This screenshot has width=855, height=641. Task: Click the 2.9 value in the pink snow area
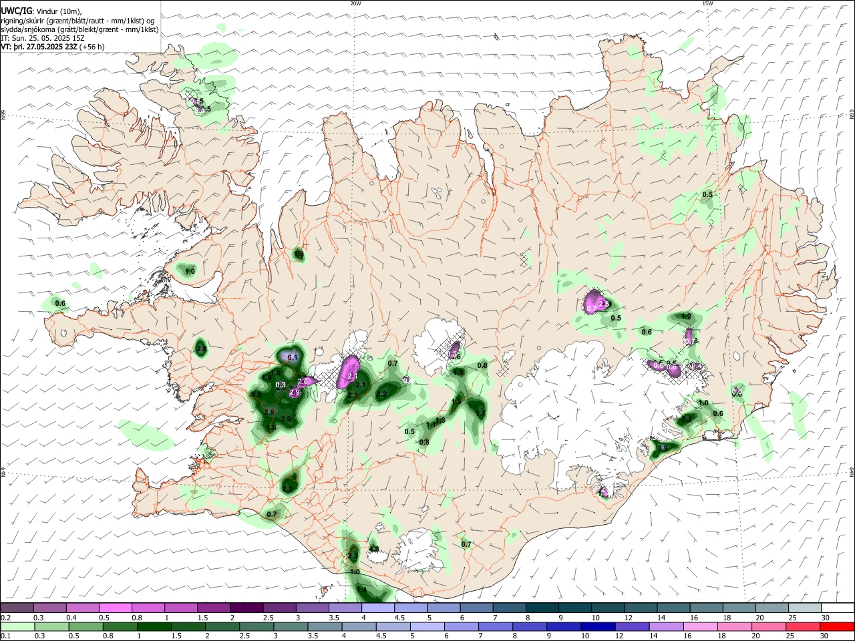coord(295,393)
